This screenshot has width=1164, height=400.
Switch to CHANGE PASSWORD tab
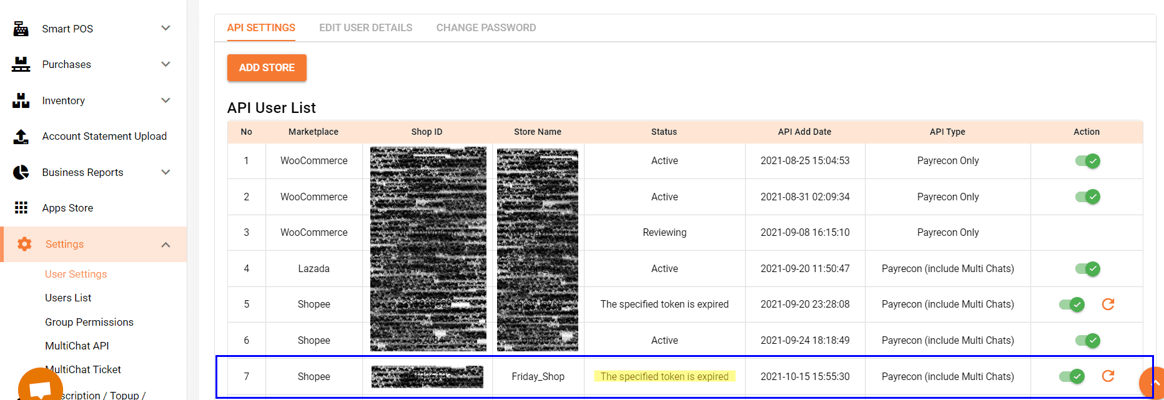click(x=486, y=27)
